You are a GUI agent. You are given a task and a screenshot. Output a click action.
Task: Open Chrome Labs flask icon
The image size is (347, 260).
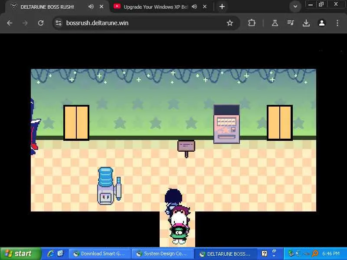coord(275,23)
